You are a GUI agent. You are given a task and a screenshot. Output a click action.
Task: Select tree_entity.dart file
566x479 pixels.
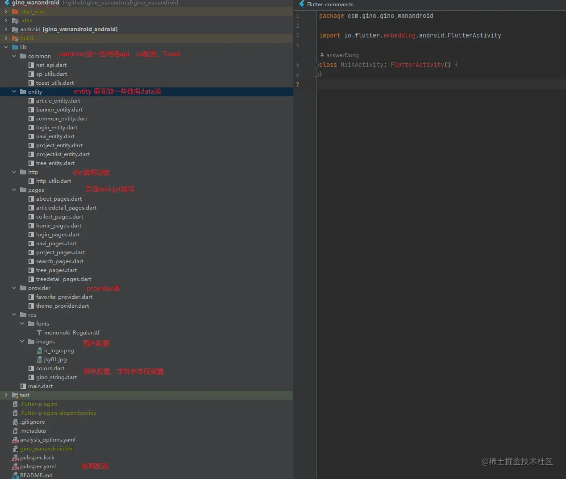coord(55,163)
